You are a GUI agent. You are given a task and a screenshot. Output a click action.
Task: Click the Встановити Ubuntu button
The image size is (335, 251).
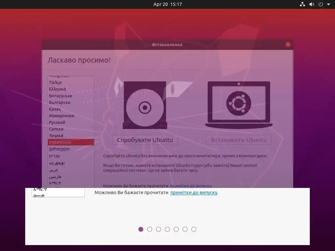point(238,140)
